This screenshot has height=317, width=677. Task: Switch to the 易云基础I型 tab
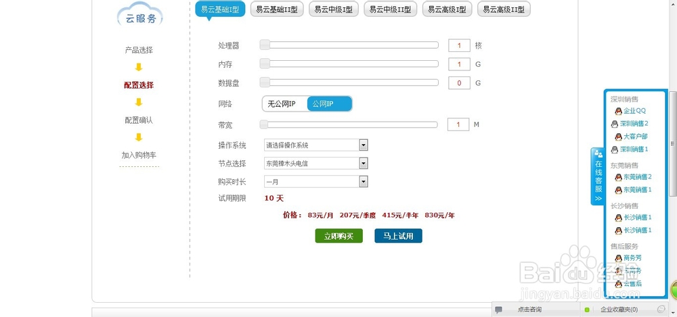tap(220, 9)
